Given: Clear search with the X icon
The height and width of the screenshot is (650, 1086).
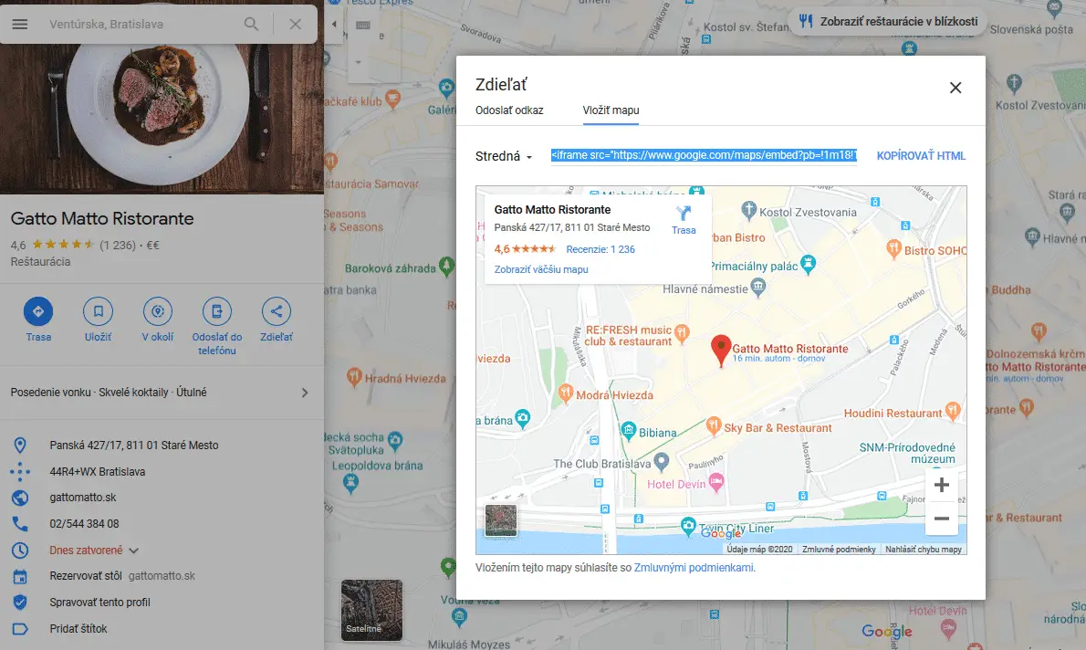Looking at the screenshot, I should [x=295, y=25].
